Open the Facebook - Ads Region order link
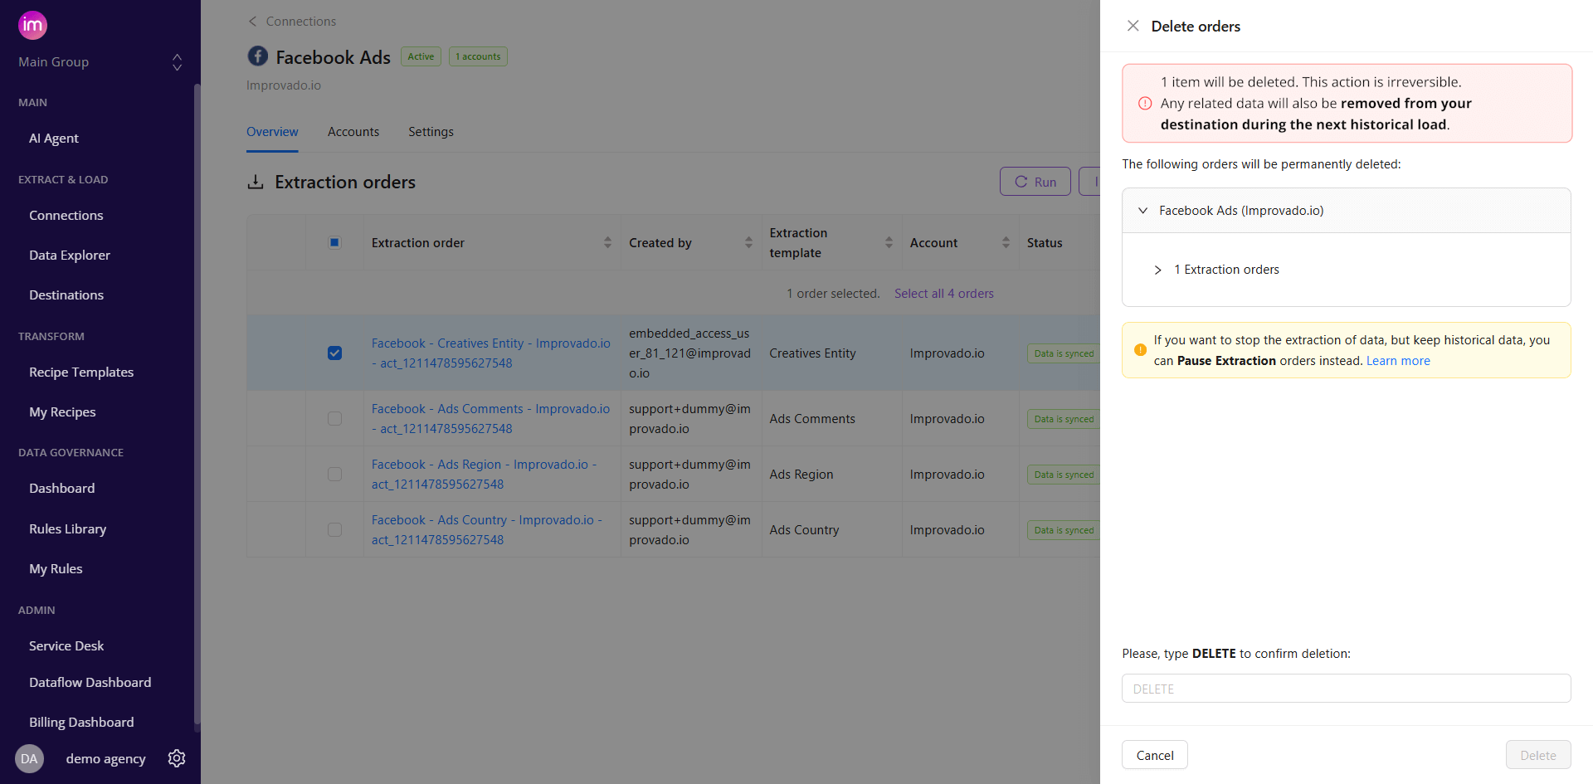1593x784 pixels. (x=485, y=475)
